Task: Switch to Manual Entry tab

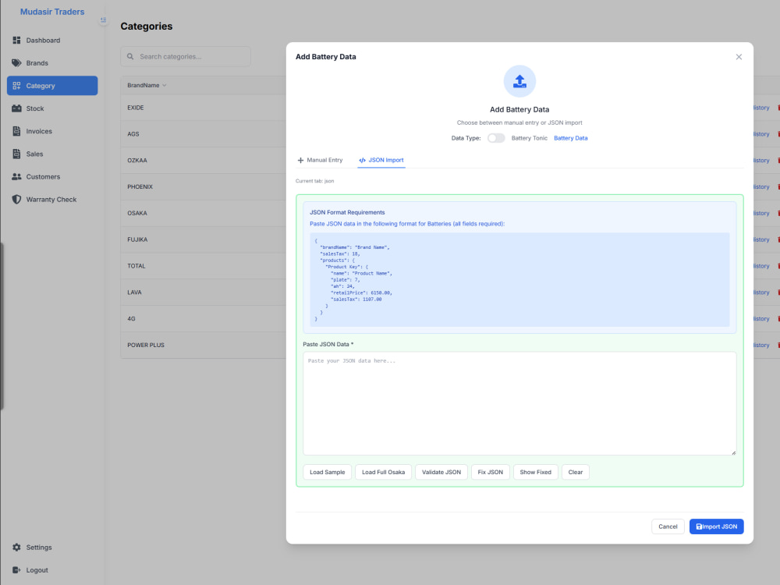Action: click(320, 160)
